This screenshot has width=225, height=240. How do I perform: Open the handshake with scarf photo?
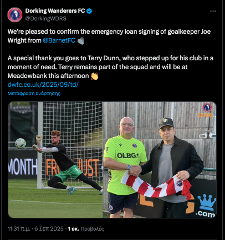pos(160,160)
